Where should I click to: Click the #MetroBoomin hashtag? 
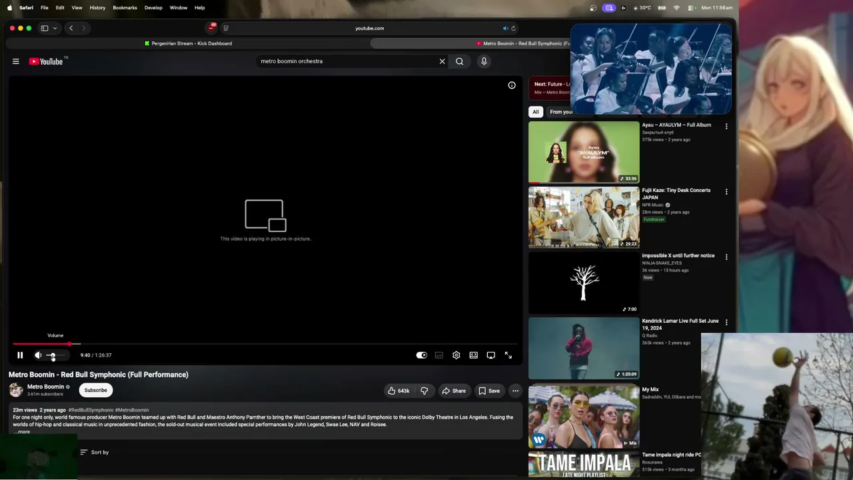132,410
